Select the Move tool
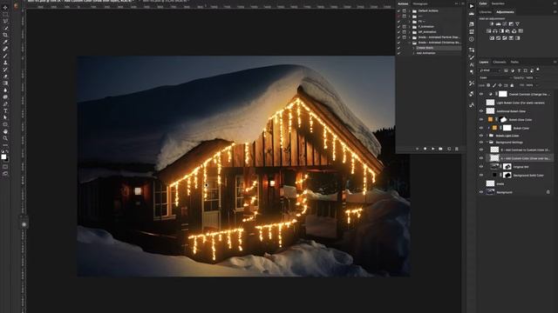Image resolution: width=558 pixels, height=313 pixels. [x=5, y=8]
